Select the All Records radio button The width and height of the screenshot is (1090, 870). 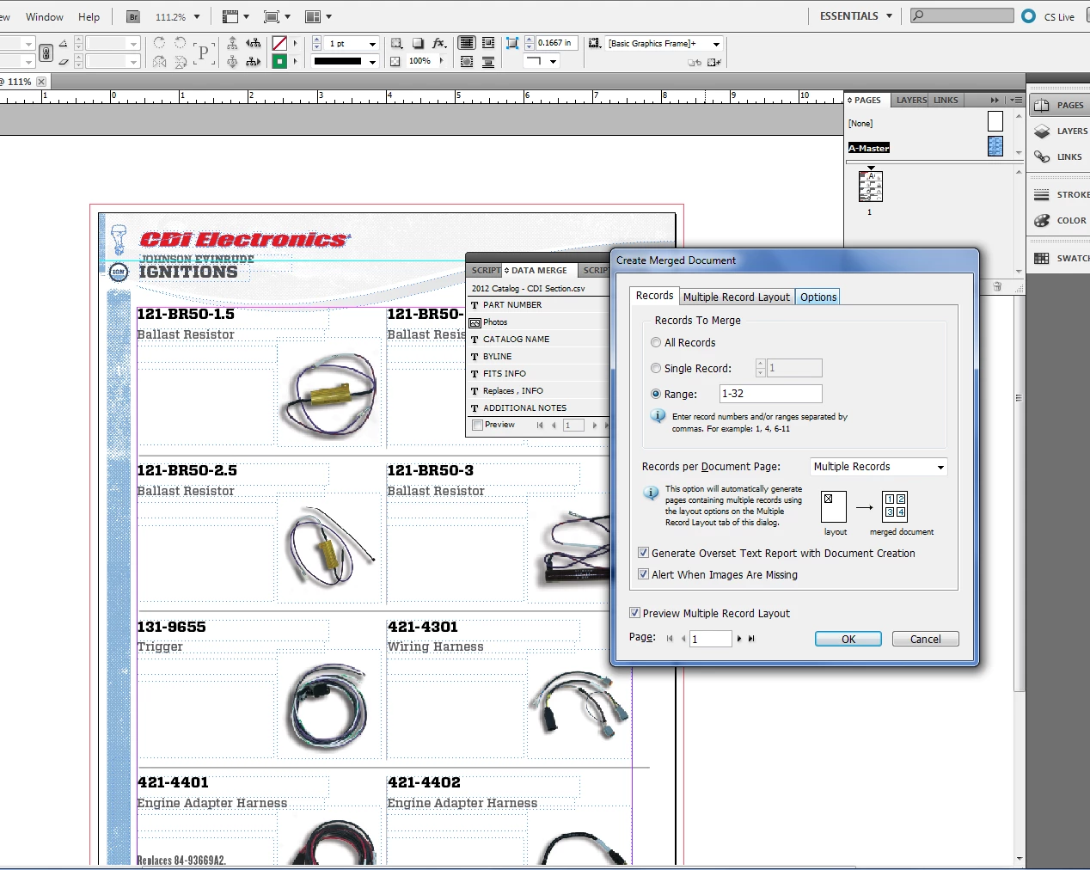coord(656,342)
